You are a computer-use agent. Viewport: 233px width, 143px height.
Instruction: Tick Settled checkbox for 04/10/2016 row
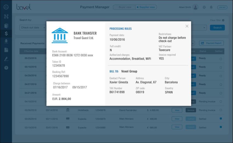click(221, 102)
